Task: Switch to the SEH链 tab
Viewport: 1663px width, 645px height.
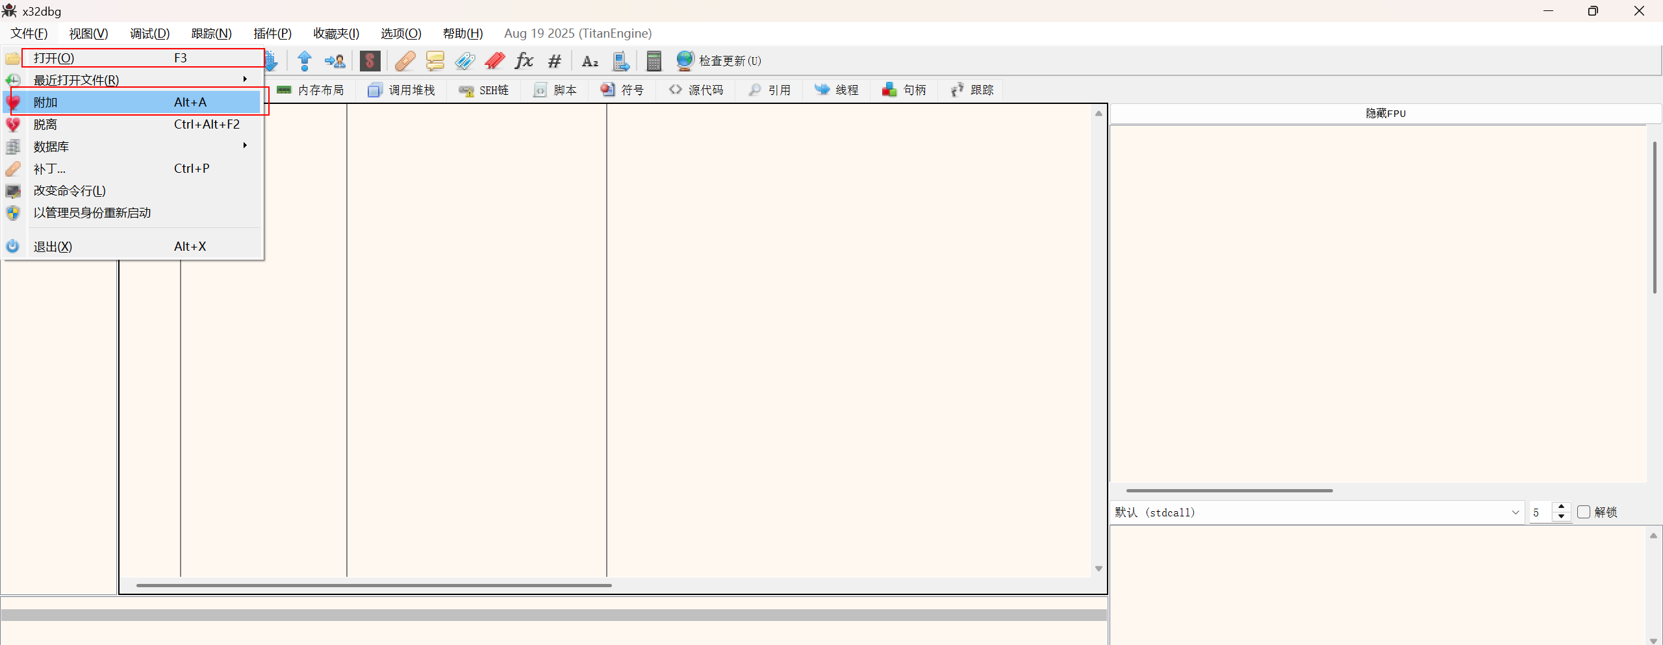Action: (x=484, y=90)
